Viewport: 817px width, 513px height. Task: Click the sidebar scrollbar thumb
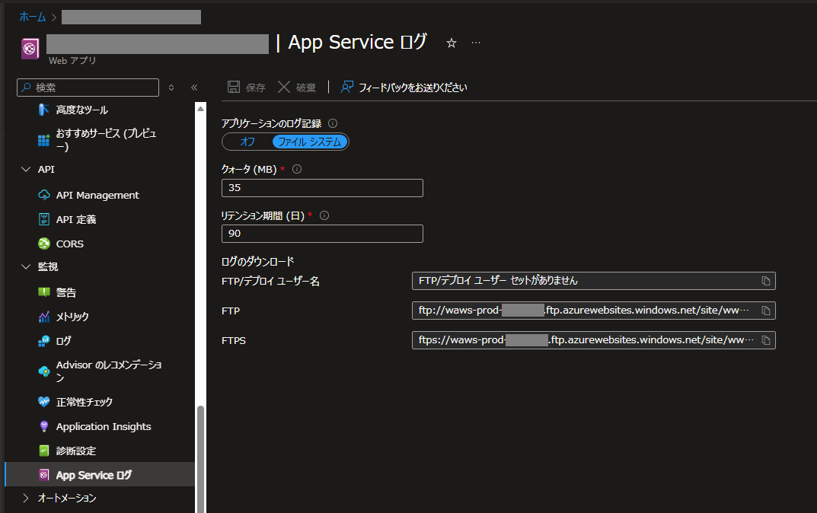coord(200,458)
